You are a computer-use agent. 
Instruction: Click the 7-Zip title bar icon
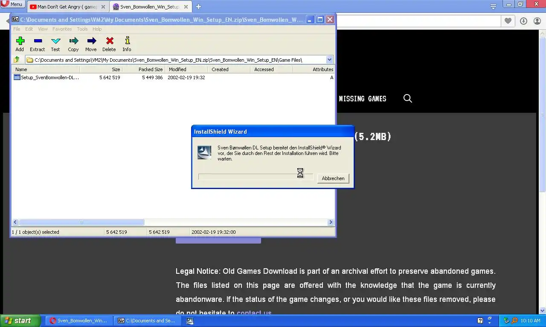tap(15, 20)
